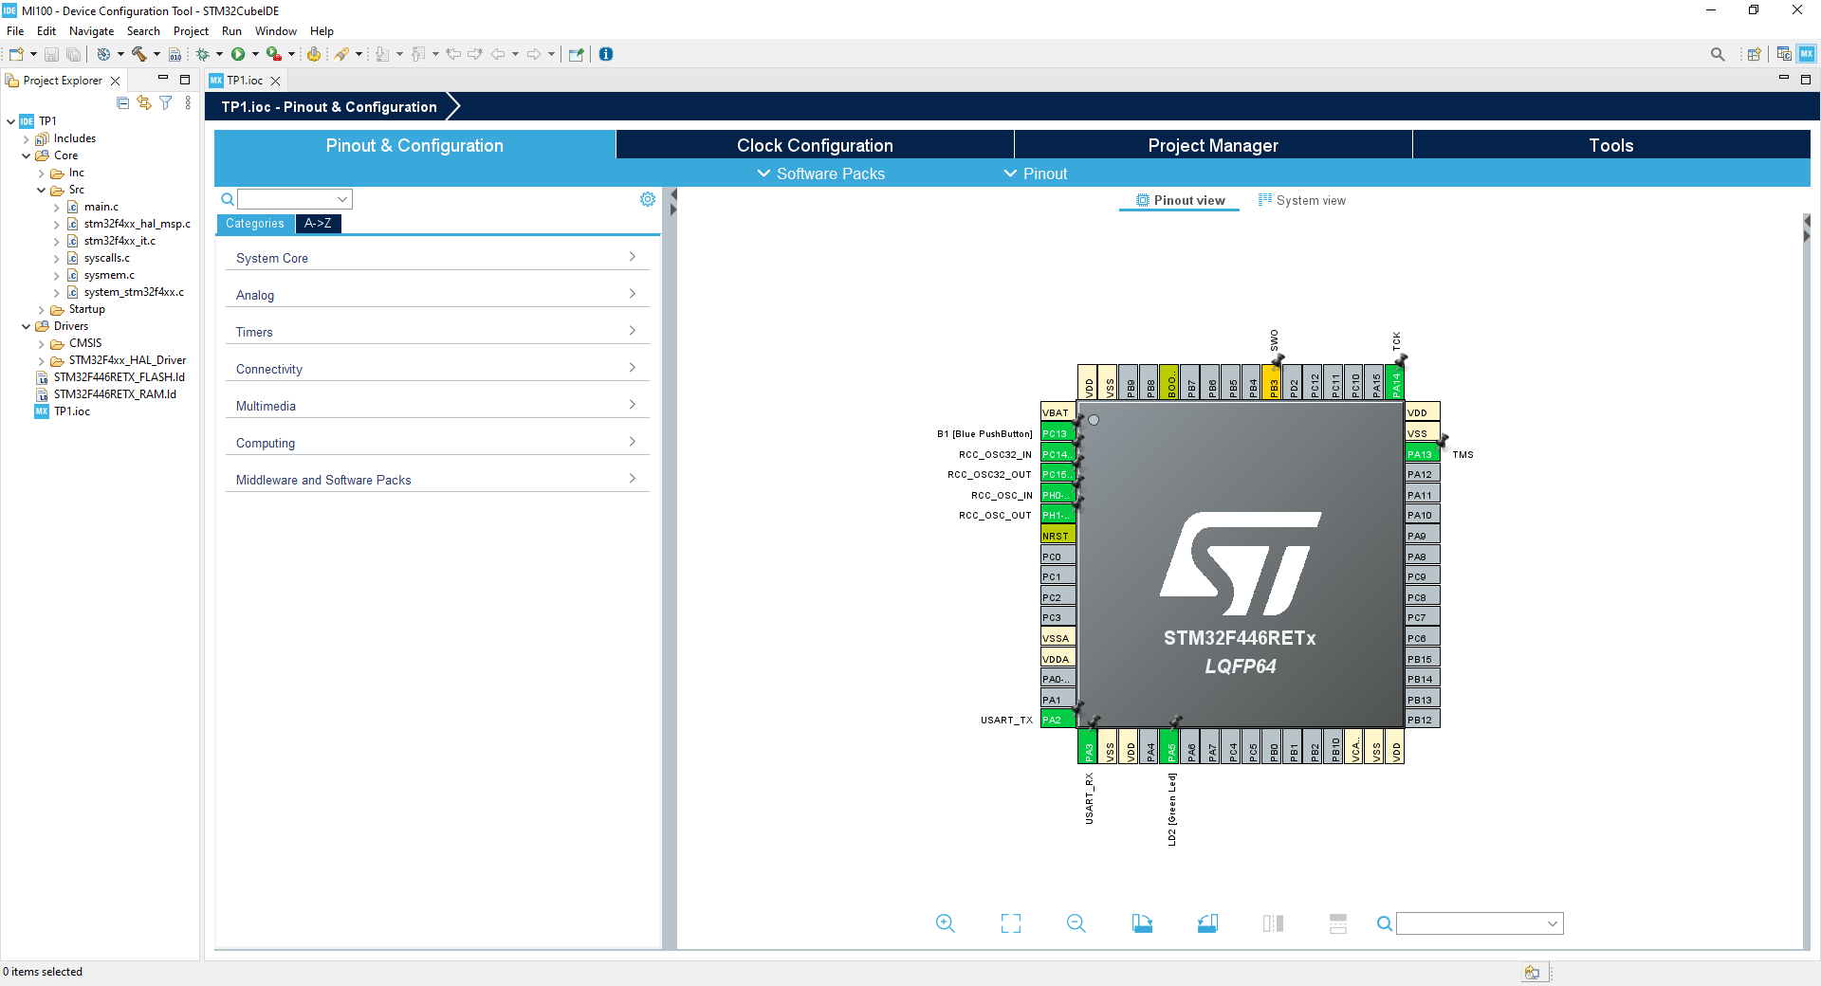Expand the System Core category
This screenshot has width=1821, height=986.
click(437, 258)
